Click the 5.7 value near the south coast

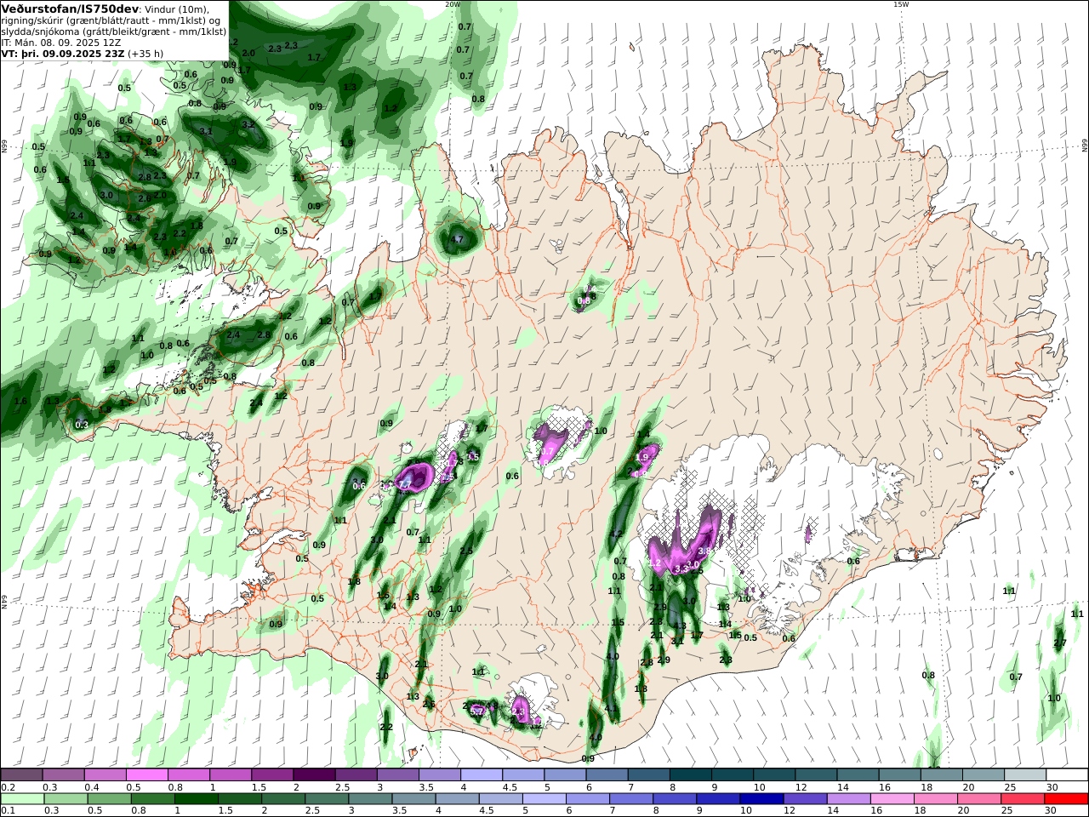[x=477, y=711]
